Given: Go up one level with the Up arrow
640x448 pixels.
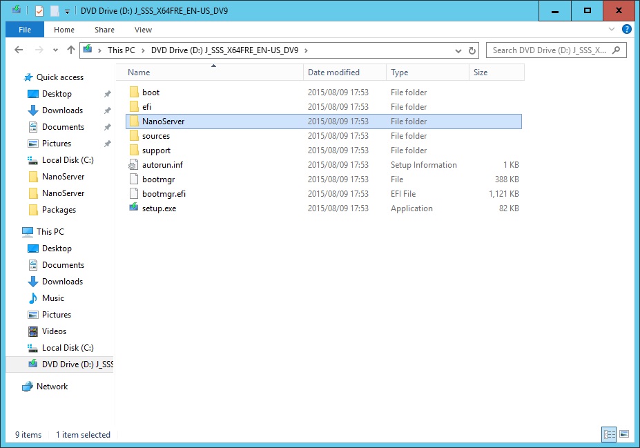Looking at the screenshot, I should (71, 50).
